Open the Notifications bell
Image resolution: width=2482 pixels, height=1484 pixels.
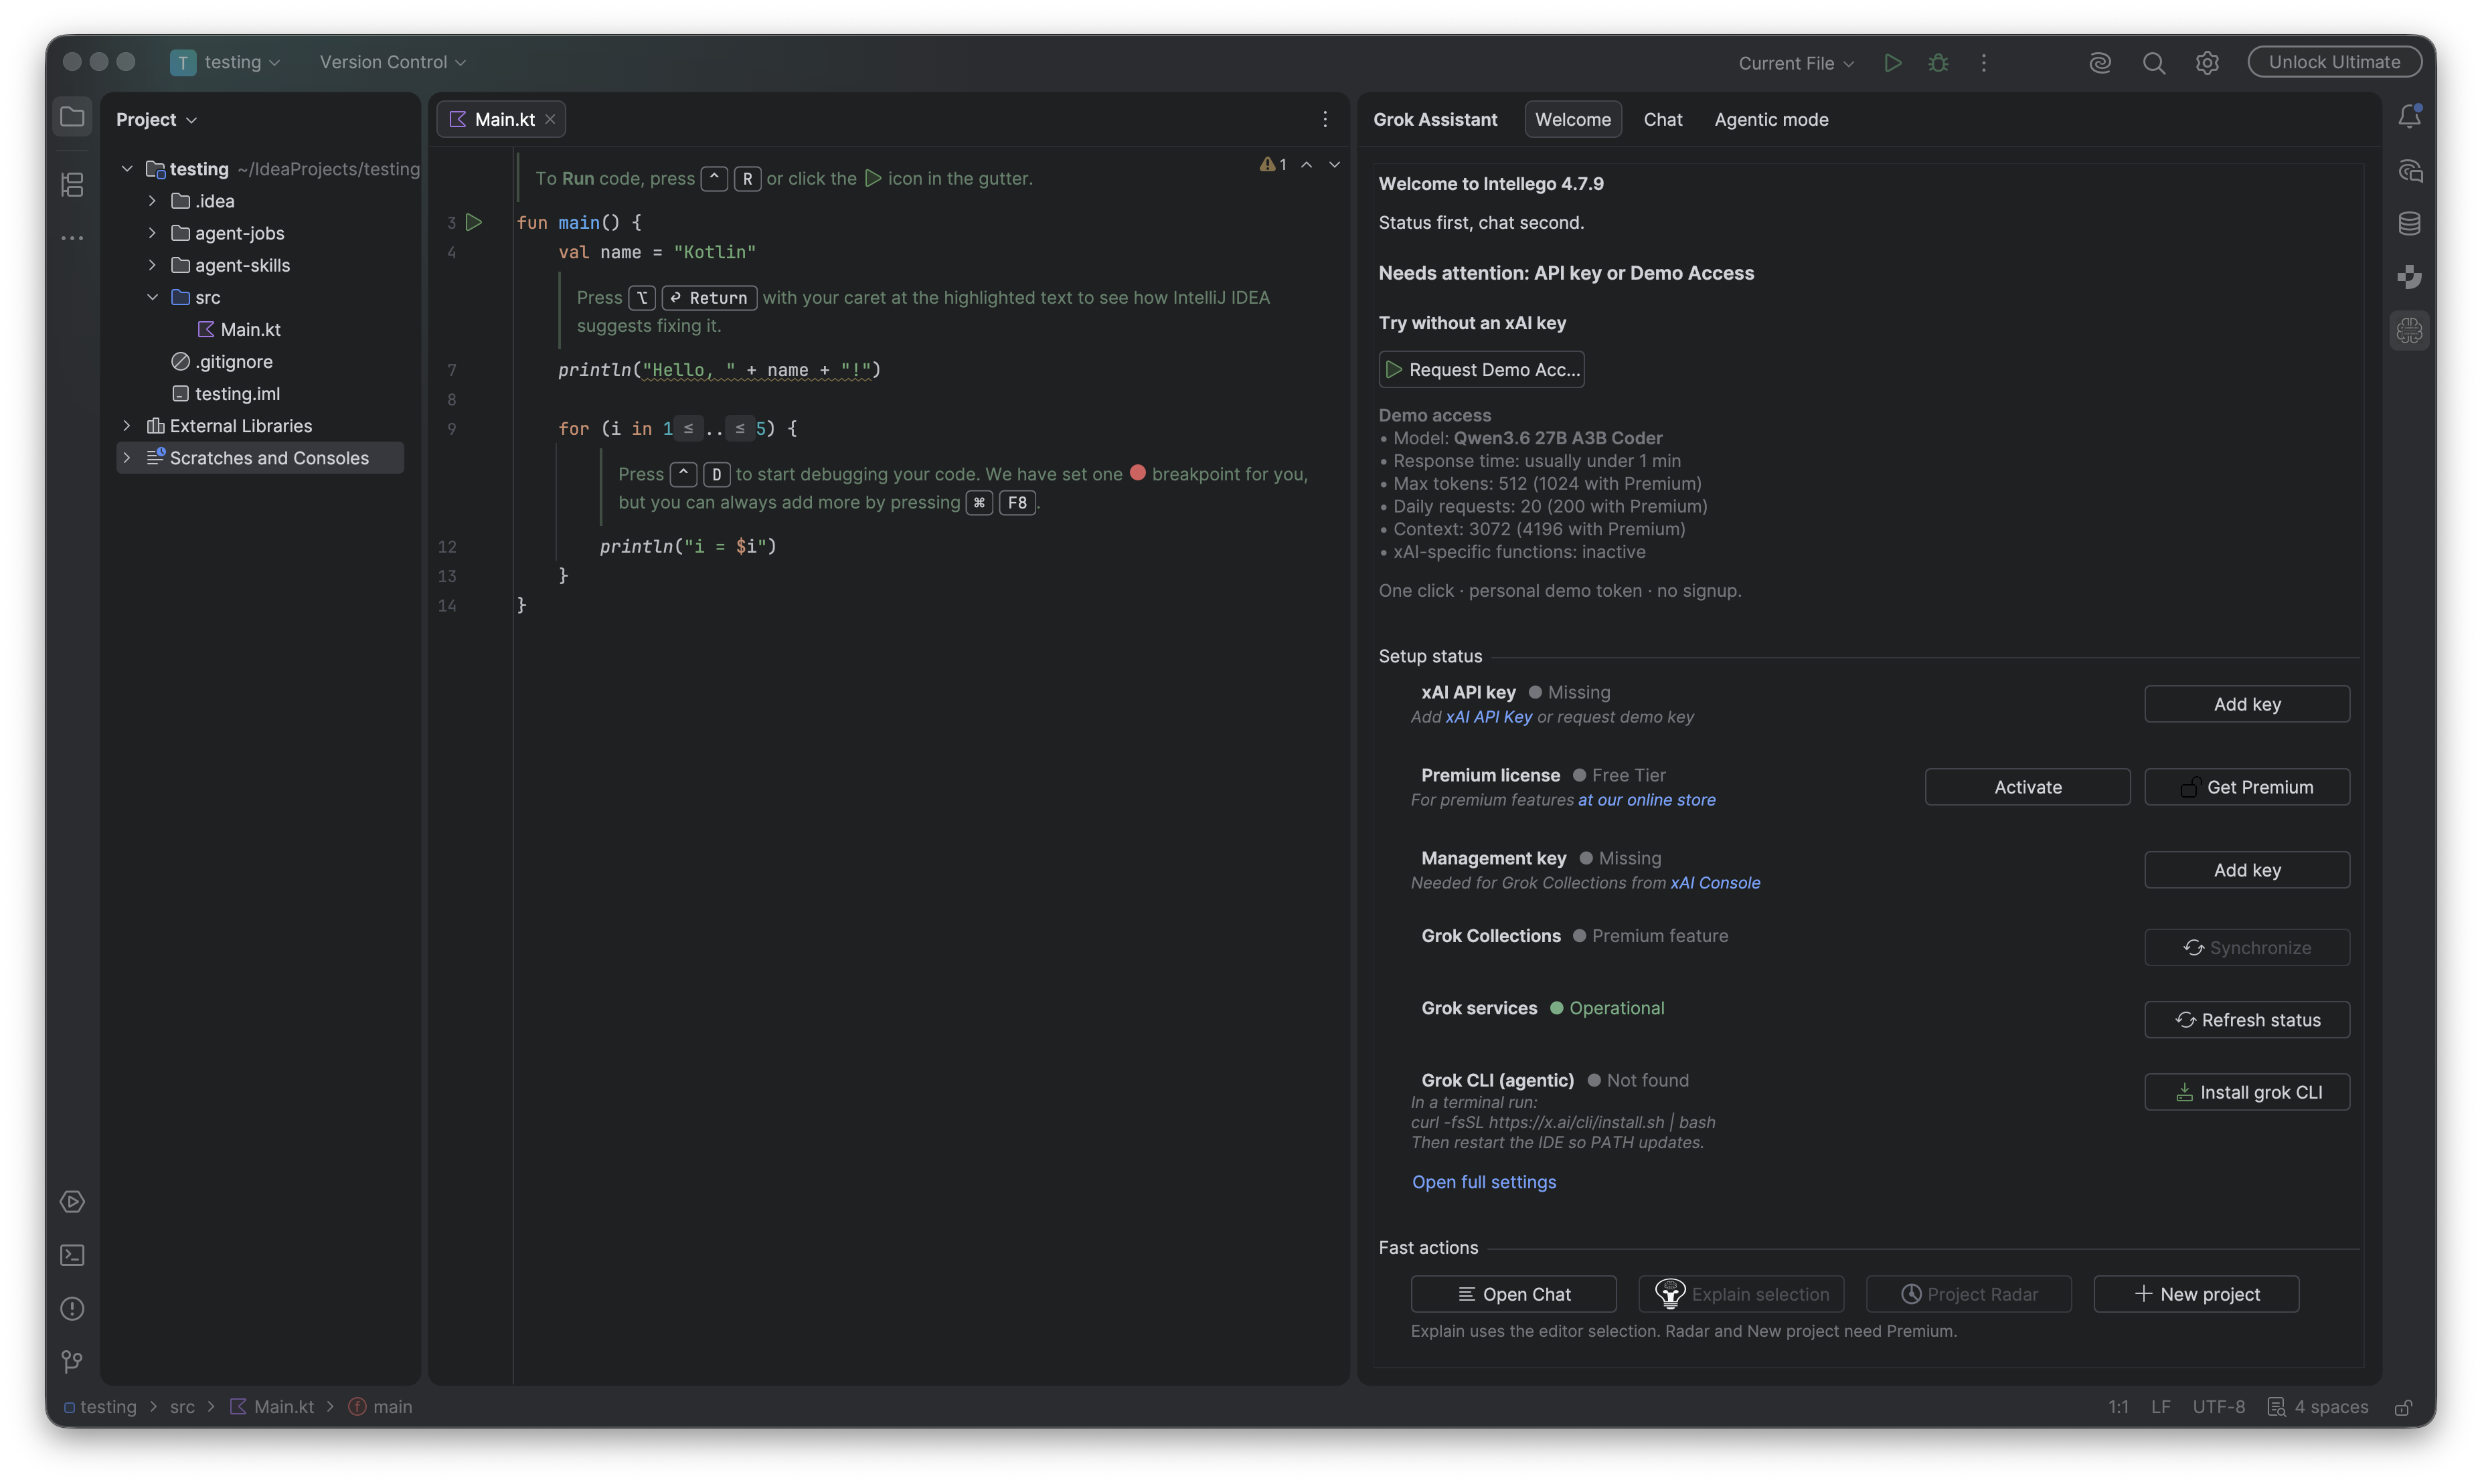tap(2409, 117)
